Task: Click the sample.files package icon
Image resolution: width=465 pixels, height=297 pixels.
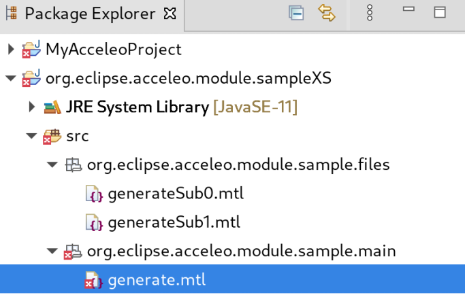Action: 74,165
